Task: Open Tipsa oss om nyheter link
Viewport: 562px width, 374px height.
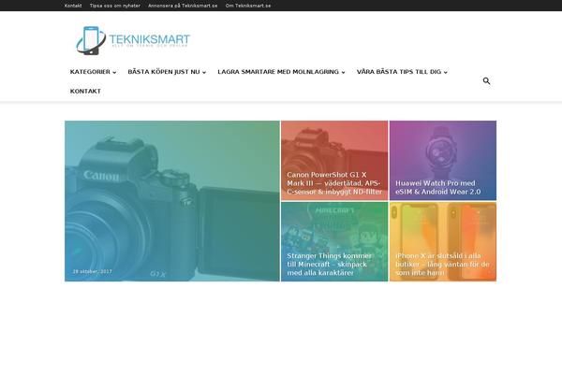Action: pyautogui.click(x=115, y=6)
